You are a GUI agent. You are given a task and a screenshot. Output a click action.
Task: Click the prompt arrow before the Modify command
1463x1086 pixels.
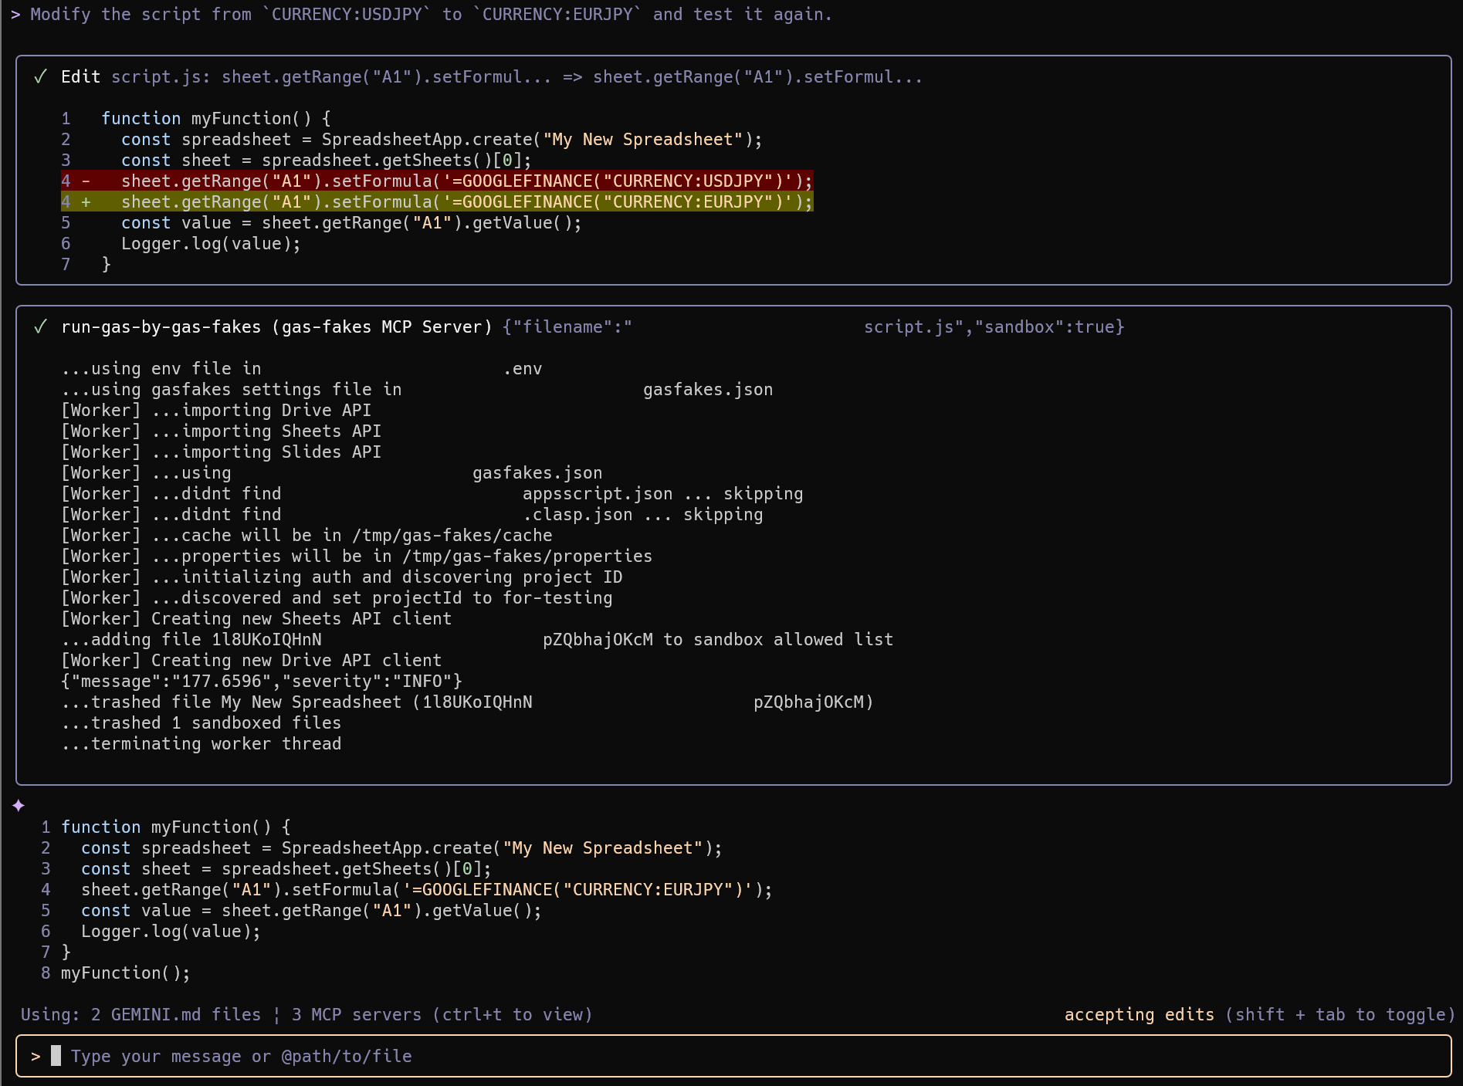pyautogui.click(x=15, y=15)
